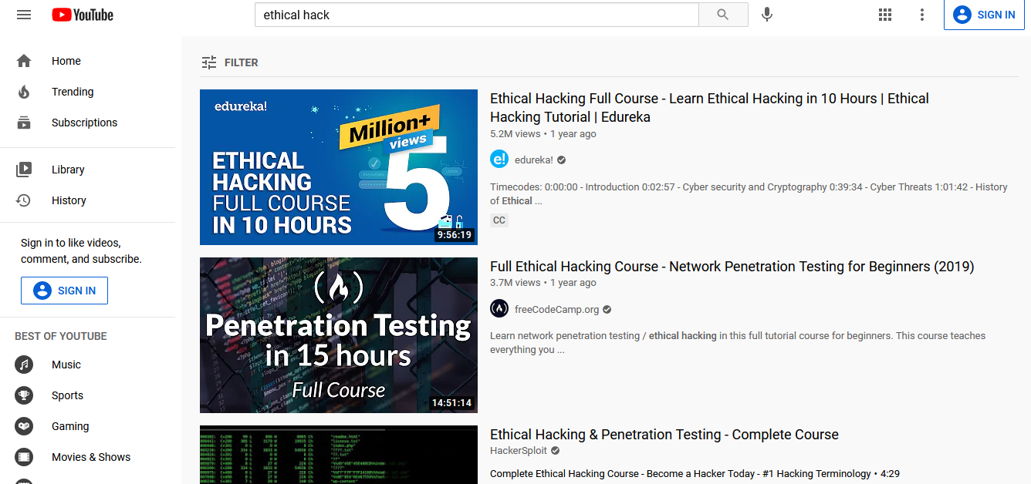Open Ethical Hacking Full Course title
Screen dimensions: 1031x484
709,108
